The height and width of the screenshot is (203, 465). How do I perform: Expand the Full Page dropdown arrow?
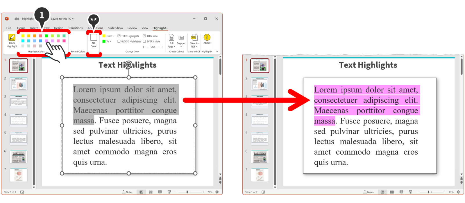click(x=174, y=47)
